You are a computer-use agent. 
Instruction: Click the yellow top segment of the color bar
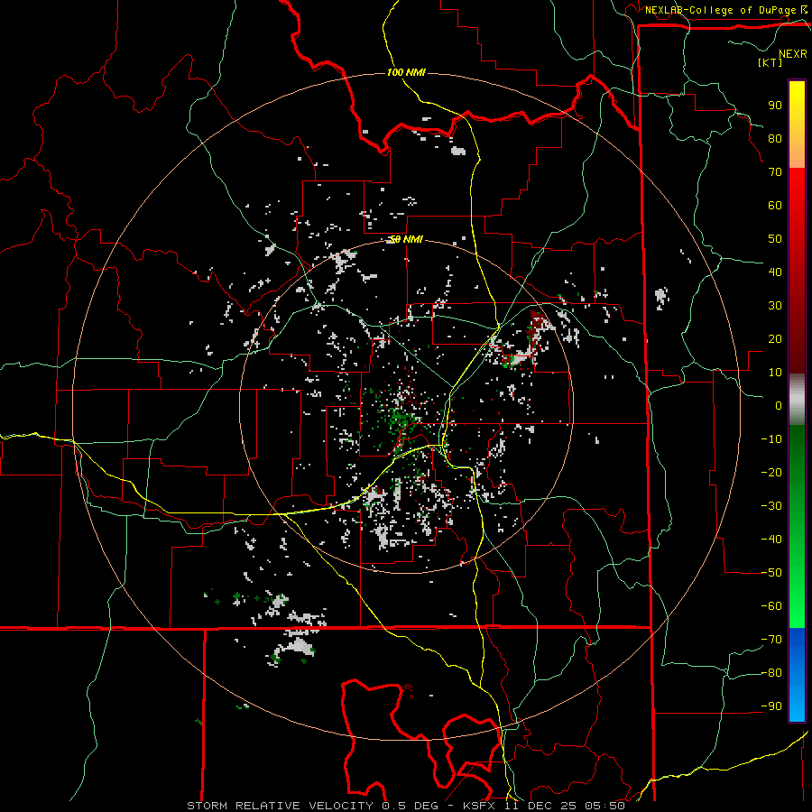click(797, 125)
